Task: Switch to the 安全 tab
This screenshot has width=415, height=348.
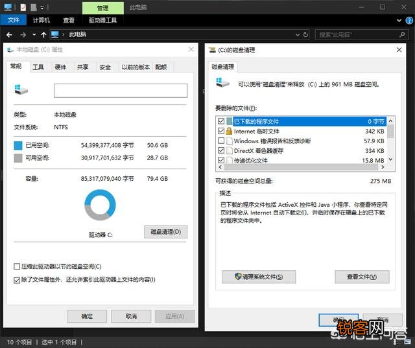Action: pos(105,67)
